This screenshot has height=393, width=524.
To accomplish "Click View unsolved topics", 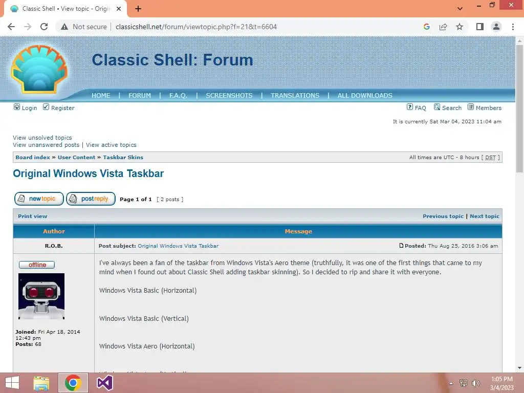I will [42, 138].
